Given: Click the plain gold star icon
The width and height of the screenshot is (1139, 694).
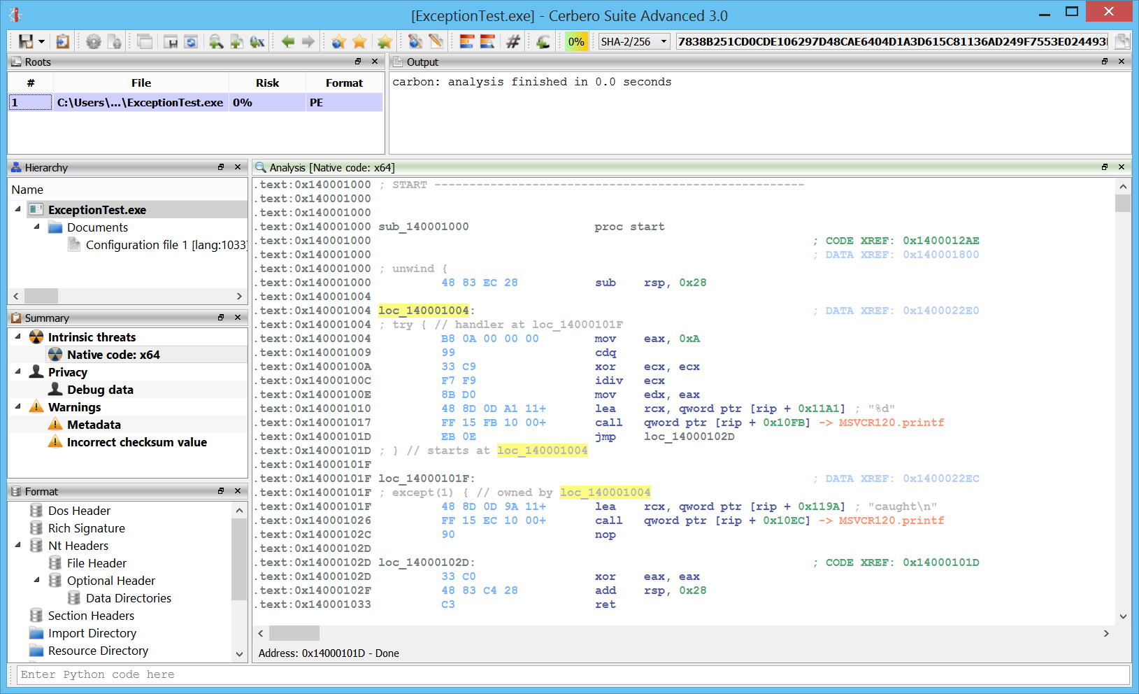Looking at the screenshot, I should [359, 42].
